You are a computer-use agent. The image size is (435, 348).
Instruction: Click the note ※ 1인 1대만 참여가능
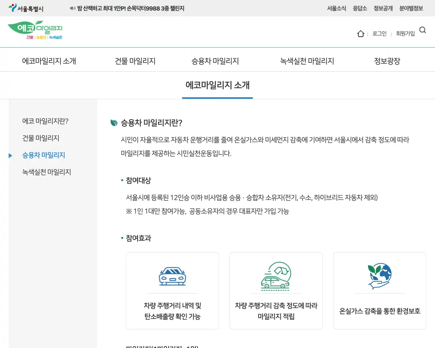[207, 211]
